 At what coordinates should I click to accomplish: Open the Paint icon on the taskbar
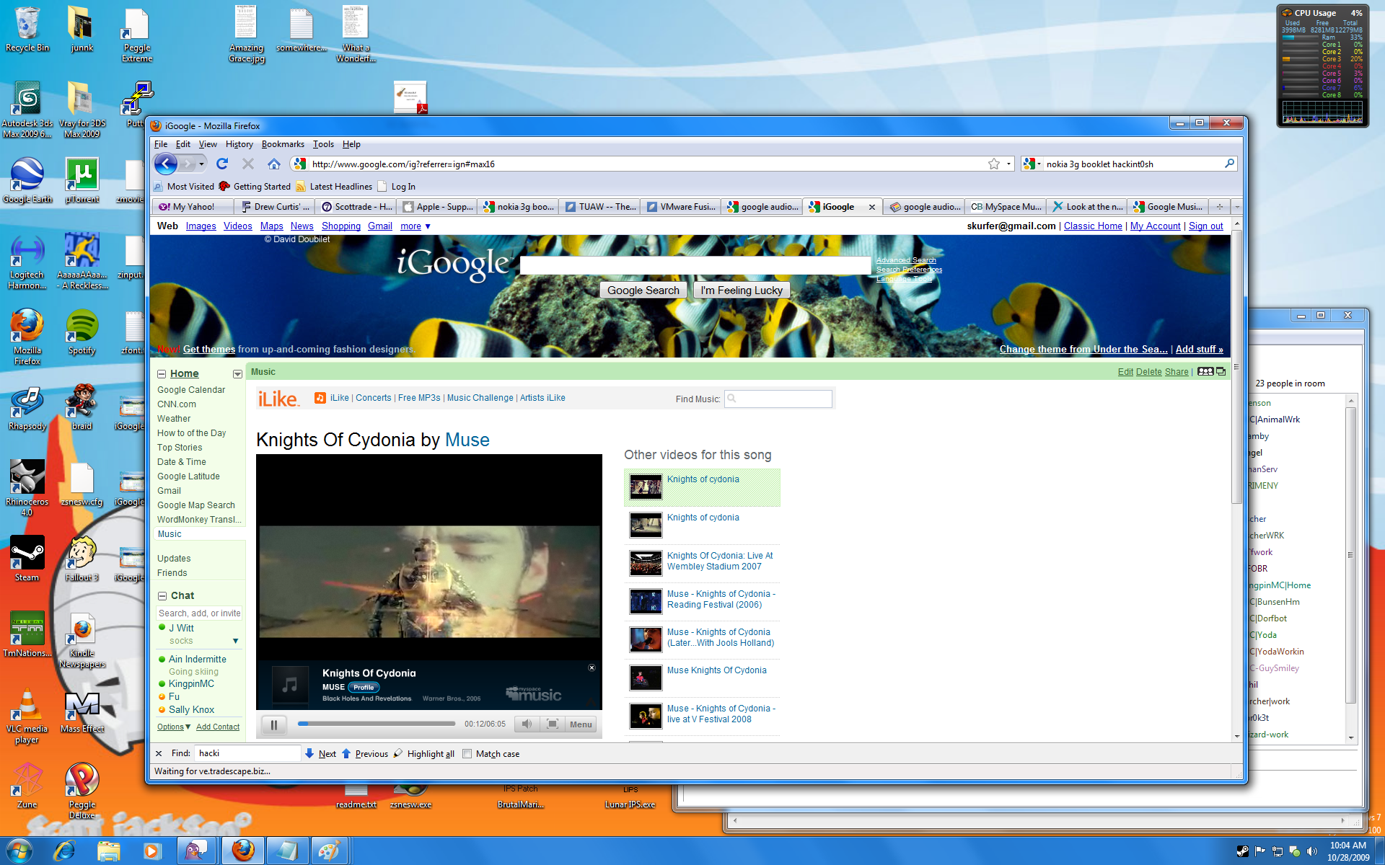[329, 851]
